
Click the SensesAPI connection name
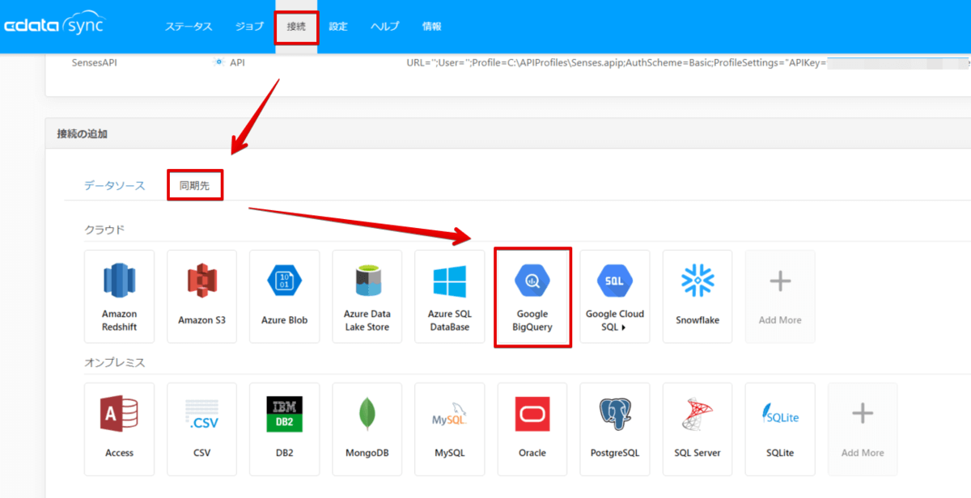(x=95, y=61)
